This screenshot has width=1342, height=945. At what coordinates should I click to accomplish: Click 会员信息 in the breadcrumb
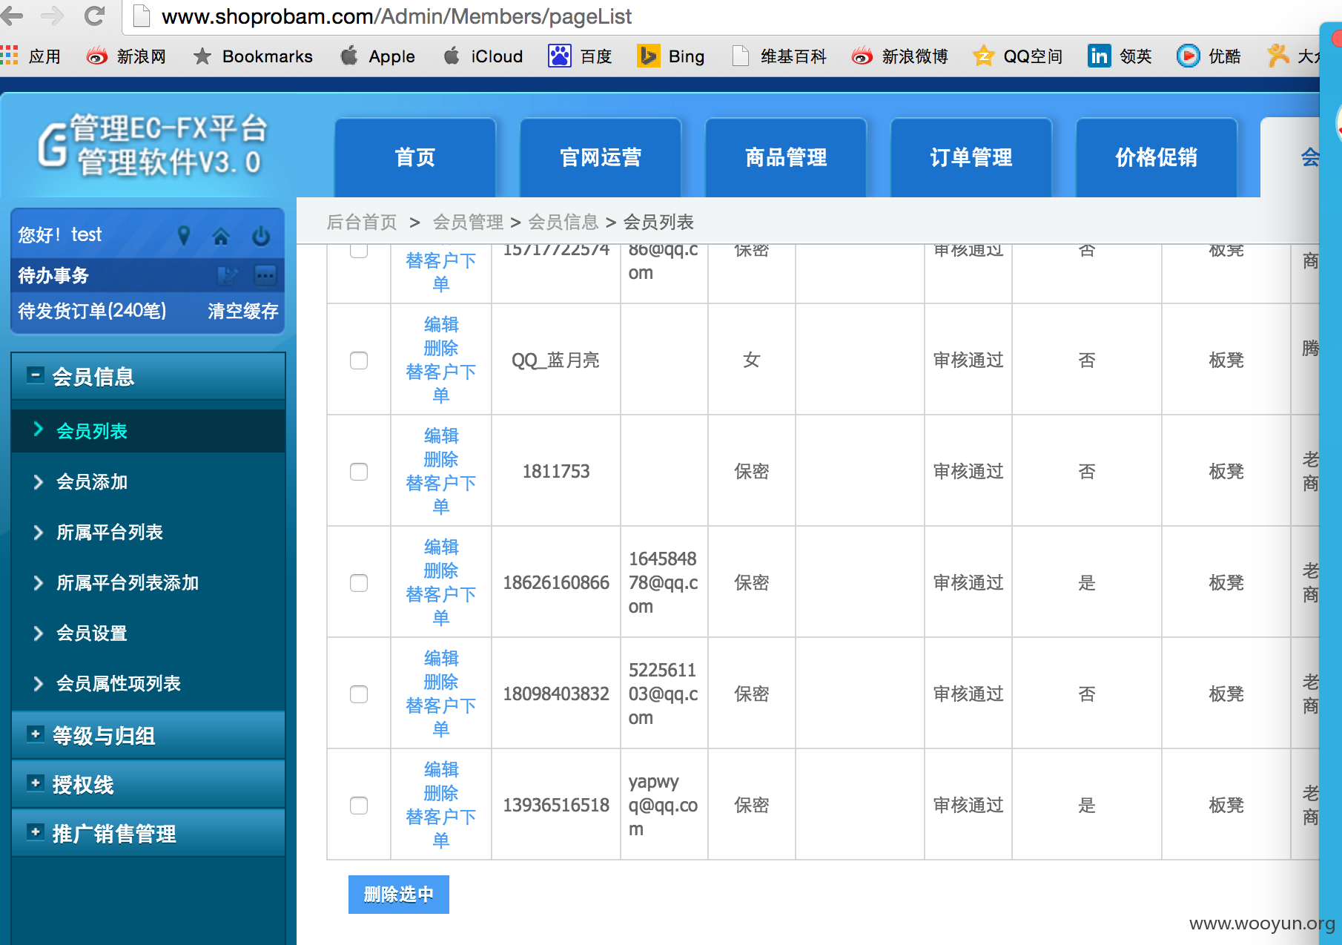563,222
